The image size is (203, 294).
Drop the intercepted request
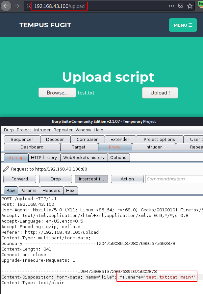[56, 179]
